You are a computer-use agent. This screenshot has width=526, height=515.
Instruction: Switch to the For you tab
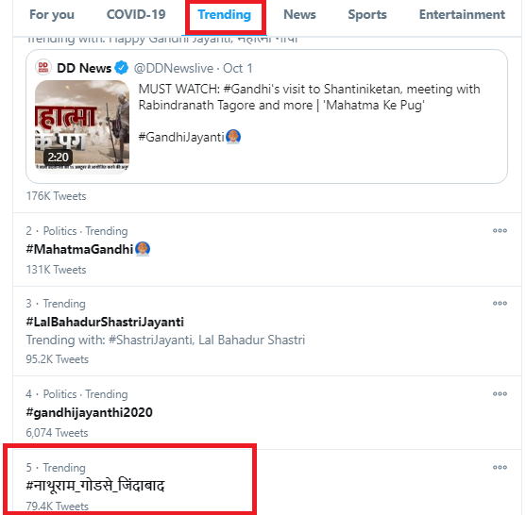(52, 15)
